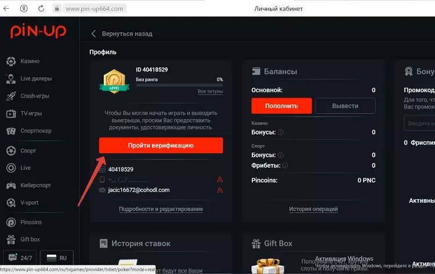Open the Yandex browser home icon
Viewport: 435px width, 274px height.
point(24,9)
